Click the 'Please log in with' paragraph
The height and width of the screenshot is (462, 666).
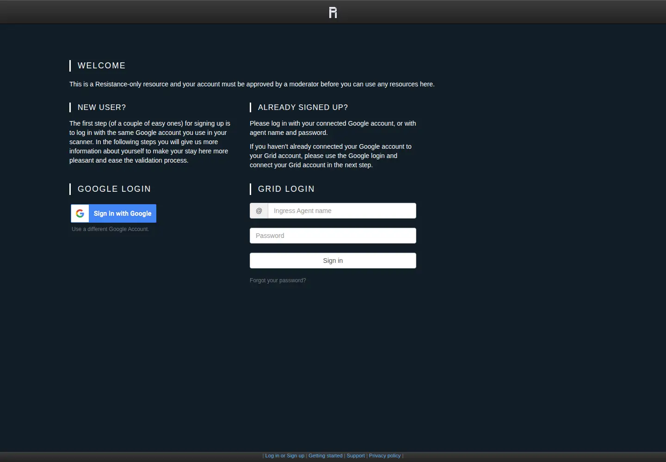click(x=333, y=128)
